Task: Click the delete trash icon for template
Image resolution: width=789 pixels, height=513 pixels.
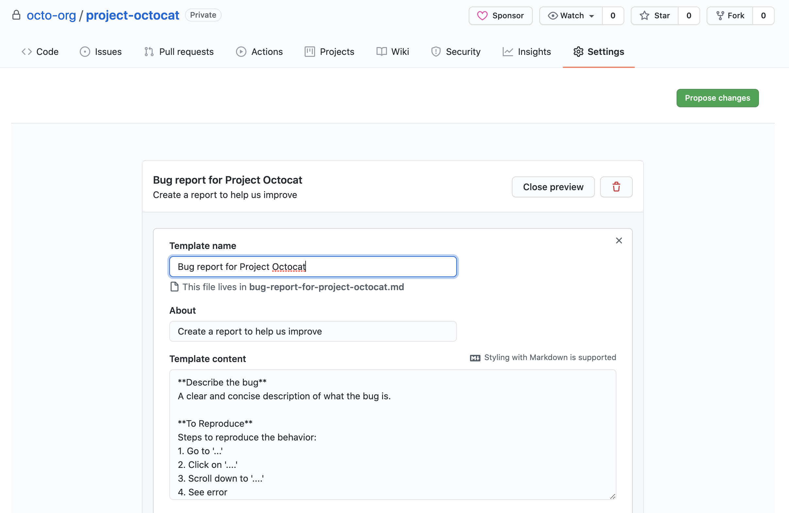Action: [x=616, y=187]
